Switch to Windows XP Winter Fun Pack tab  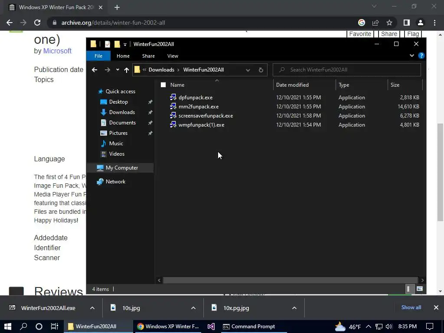[55, 7]
